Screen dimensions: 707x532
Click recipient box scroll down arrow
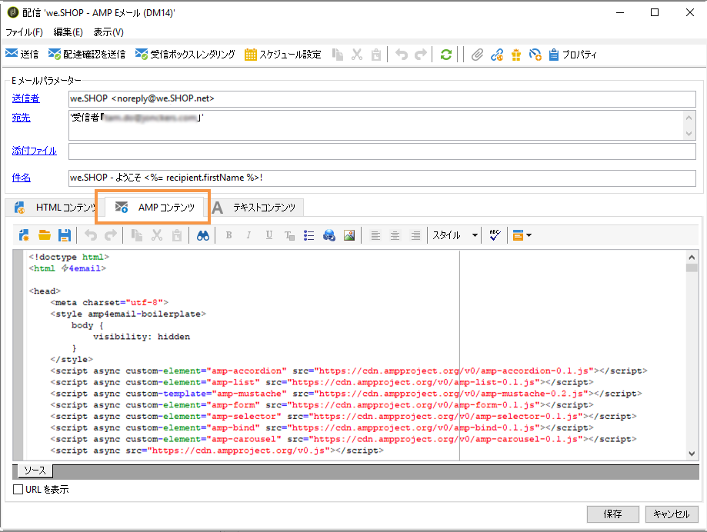point(689,133)
